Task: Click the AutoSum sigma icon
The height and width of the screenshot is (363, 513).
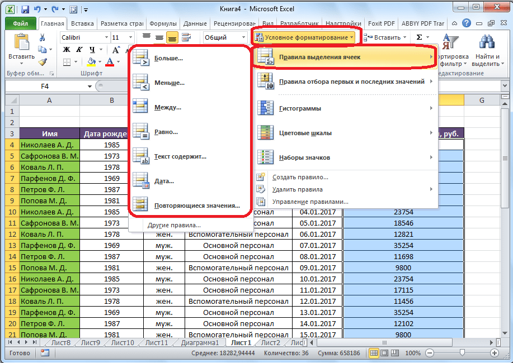Action: (420, 37)
